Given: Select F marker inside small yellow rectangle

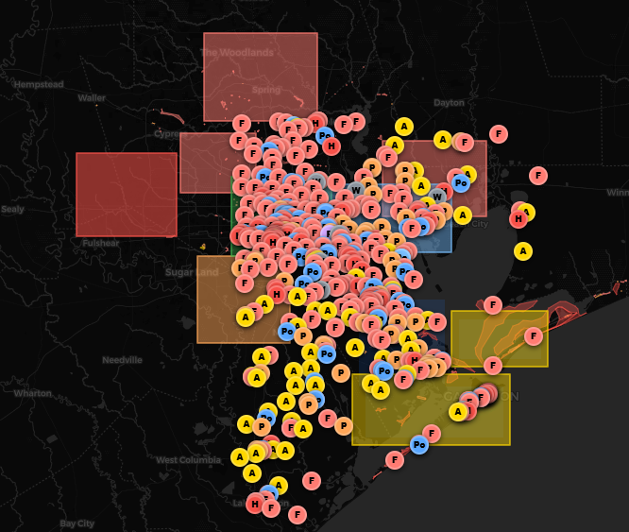Looking at the screenshot, I should [534, 335].
